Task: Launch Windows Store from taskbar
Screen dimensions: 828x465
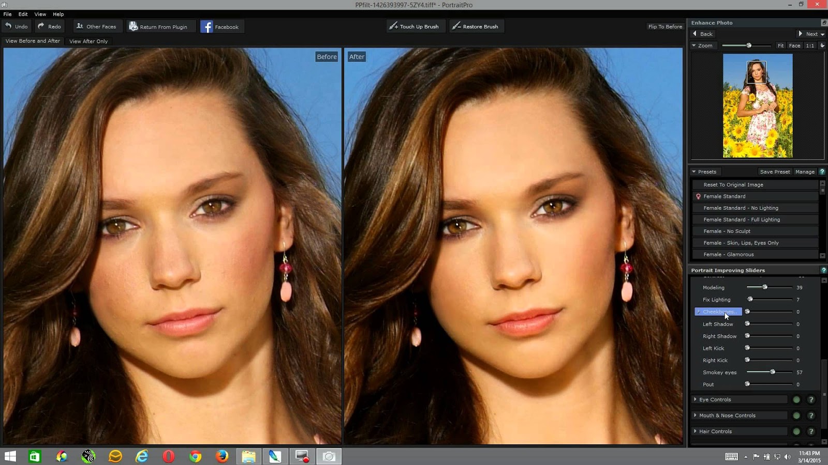Action: [x=35, y=456]
